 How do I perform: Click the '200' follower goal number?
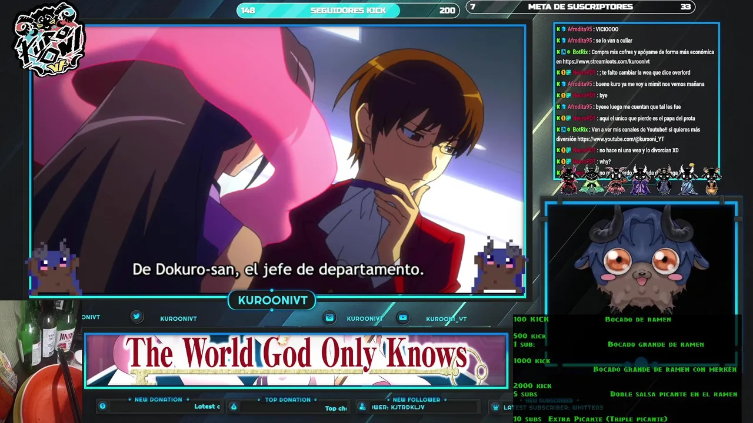click(x=447, y=10)
